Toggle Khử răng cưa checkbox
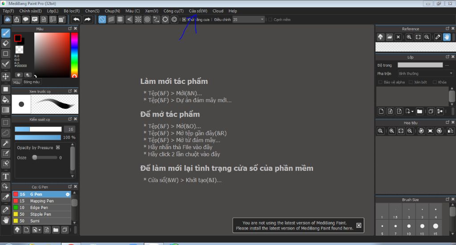Image resolution: width=456 pixels, height=245 pixels. click(184, 20)
